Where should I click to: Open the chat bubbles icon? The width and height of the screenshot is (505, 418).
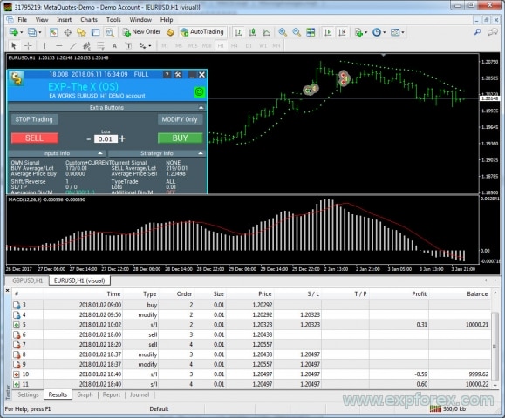493,32
